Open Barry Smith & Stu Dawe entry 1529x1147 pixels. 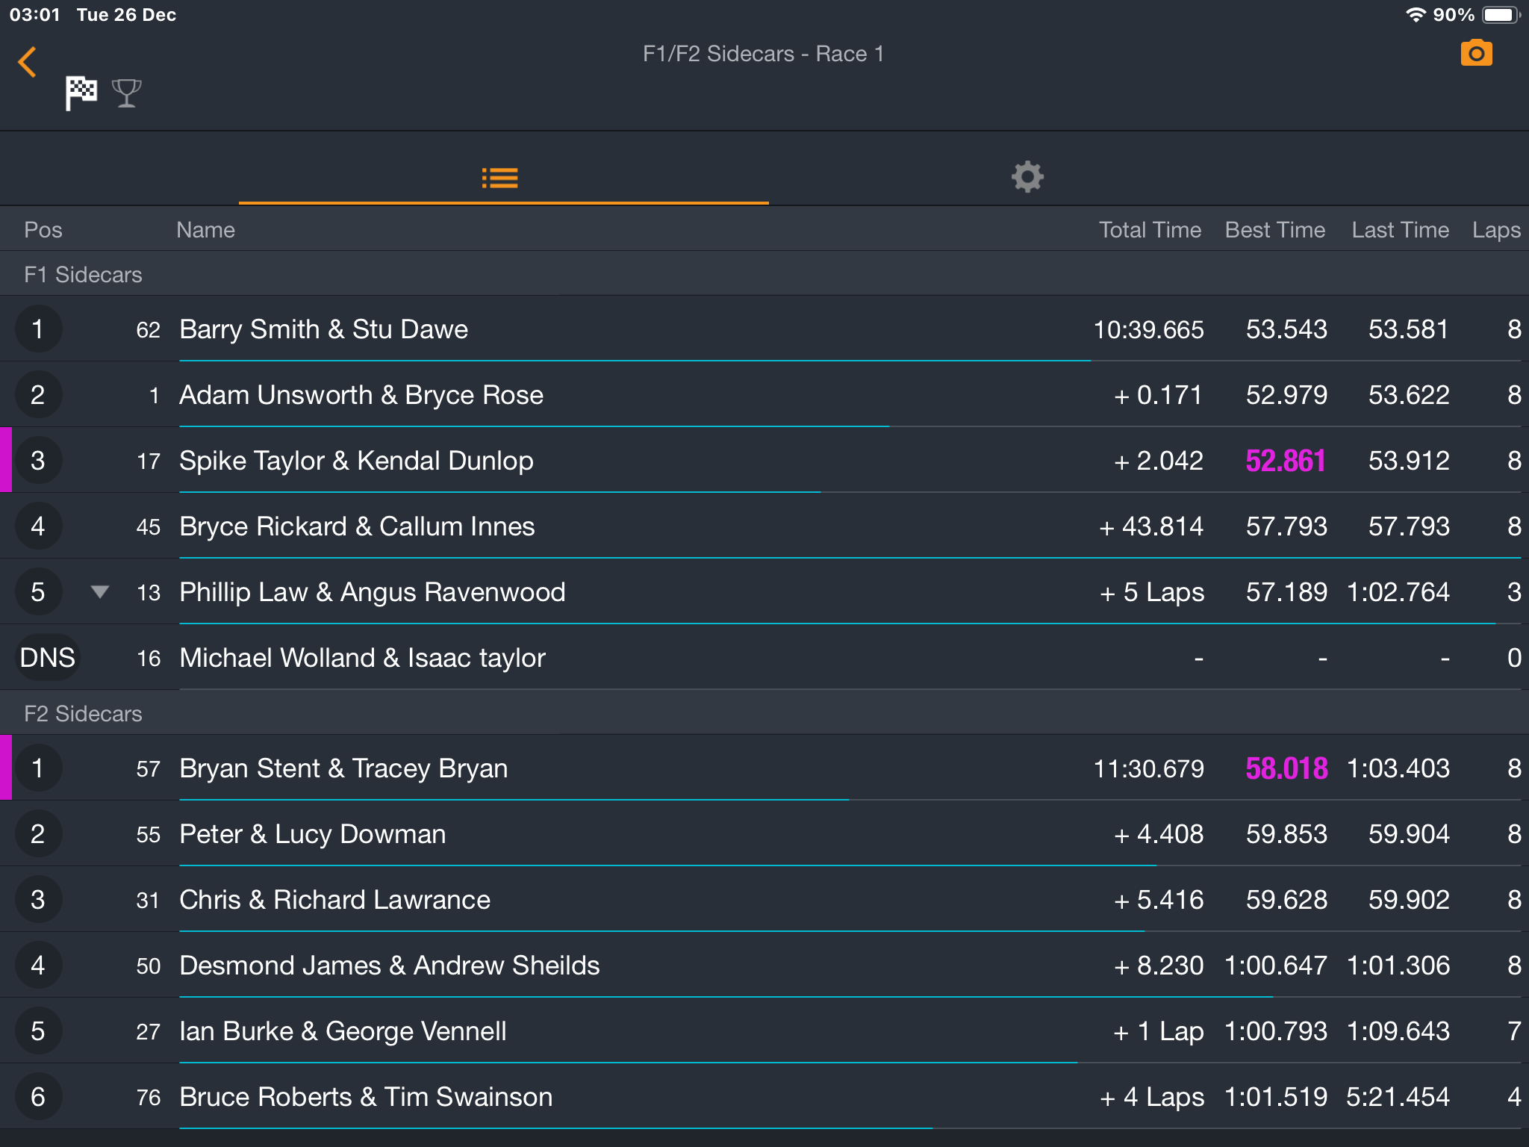[x=764, y=329]
